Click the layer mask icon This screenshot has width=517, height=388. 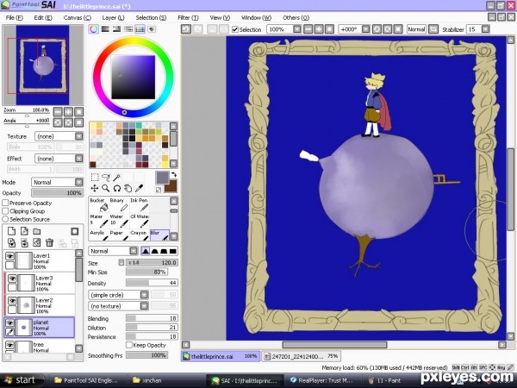coord(75,231)
